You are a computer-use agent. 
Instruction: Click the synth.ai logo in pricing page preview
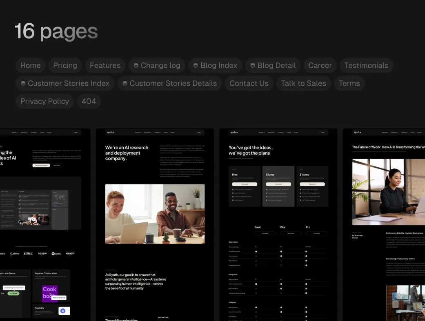(234, 132)
